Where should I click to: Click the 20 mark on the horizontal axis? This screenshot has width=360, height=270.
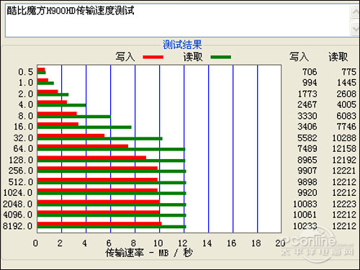tap(280, 243)
